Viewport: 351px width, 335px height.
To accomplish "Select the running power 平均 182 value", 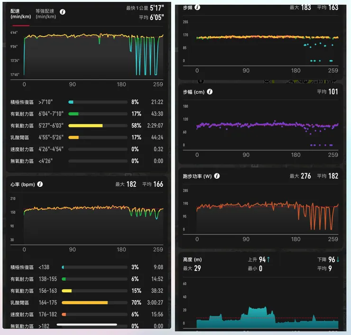I will (x=327, y=176).
